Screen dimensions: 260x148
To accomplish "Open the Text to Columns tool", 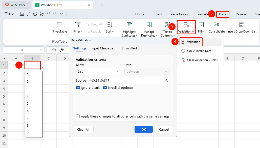I will pos(168,29).
